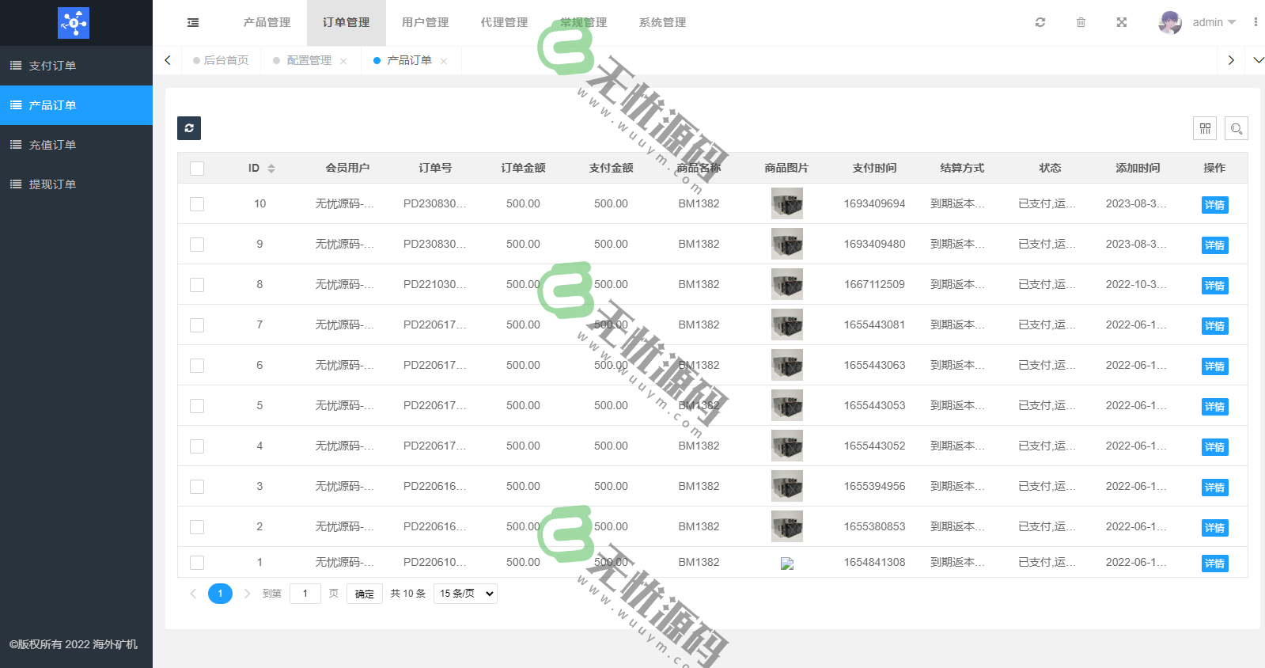Click the dark table refresh button
The height and width of the screenshot is (668, 1265).
(189, 128)
